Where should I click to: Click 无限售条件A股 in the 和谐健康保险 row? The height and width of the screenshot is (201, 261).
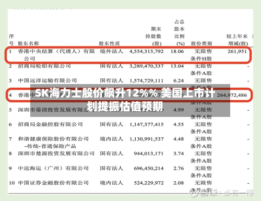pyautogui.click(x=201, y=143)
